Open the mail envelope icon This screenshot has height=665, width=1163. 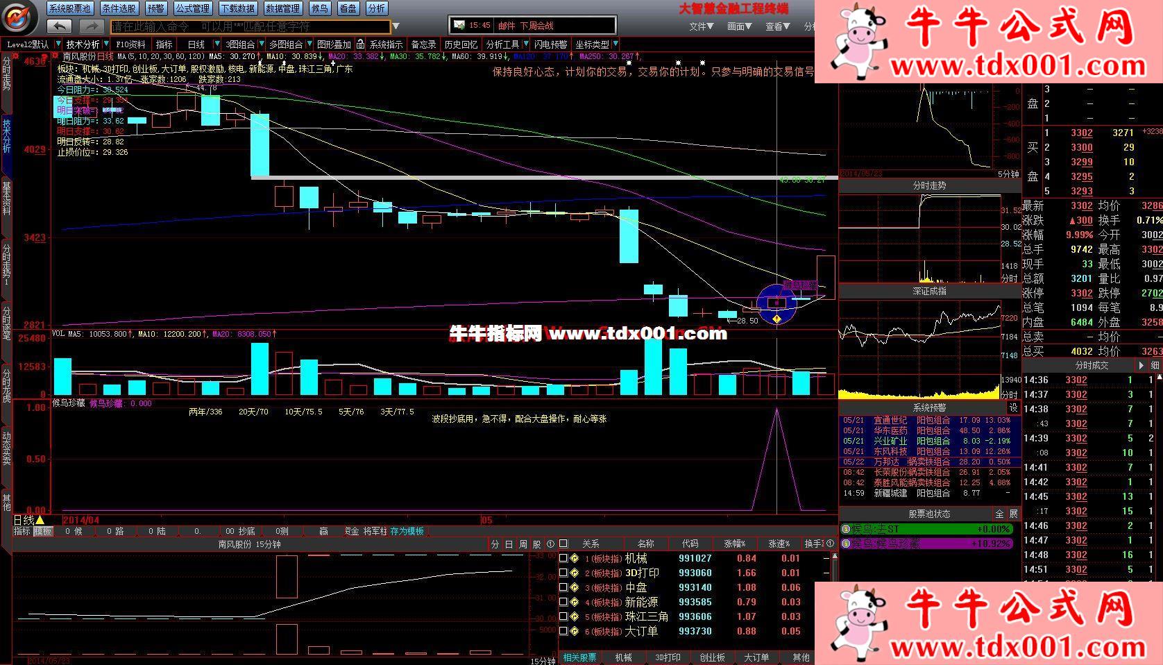459,25
